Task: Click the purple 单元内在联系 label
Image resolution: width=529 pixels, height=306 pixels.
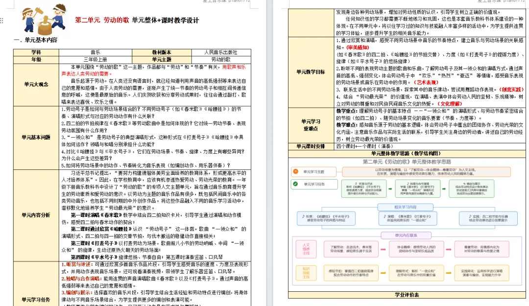Action: click(x=406, y=235)
